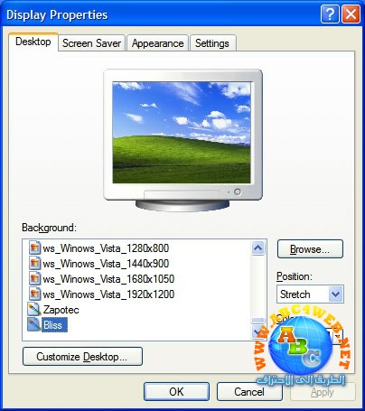Click the Cancel button
Image resolution: width=365 pixels, height=411 pixels.
[x=249, y=392]
